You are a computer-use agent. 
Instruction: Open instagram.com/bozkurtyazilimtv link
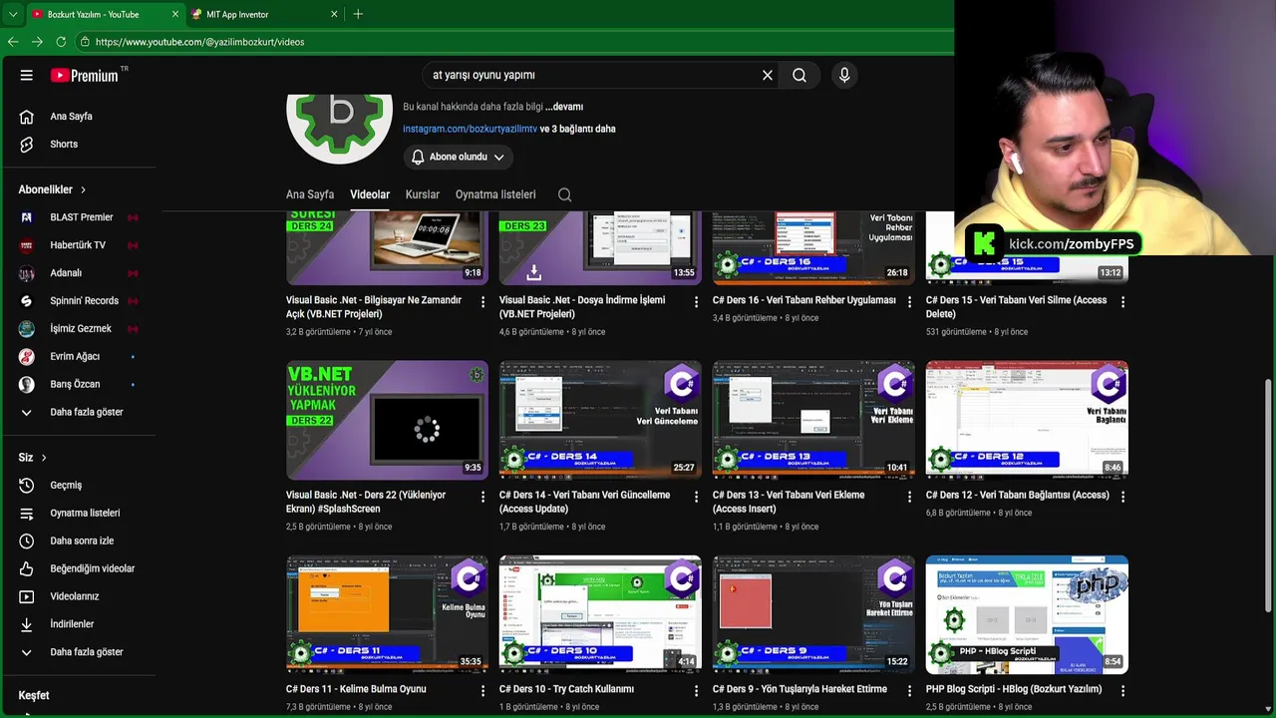470,129
